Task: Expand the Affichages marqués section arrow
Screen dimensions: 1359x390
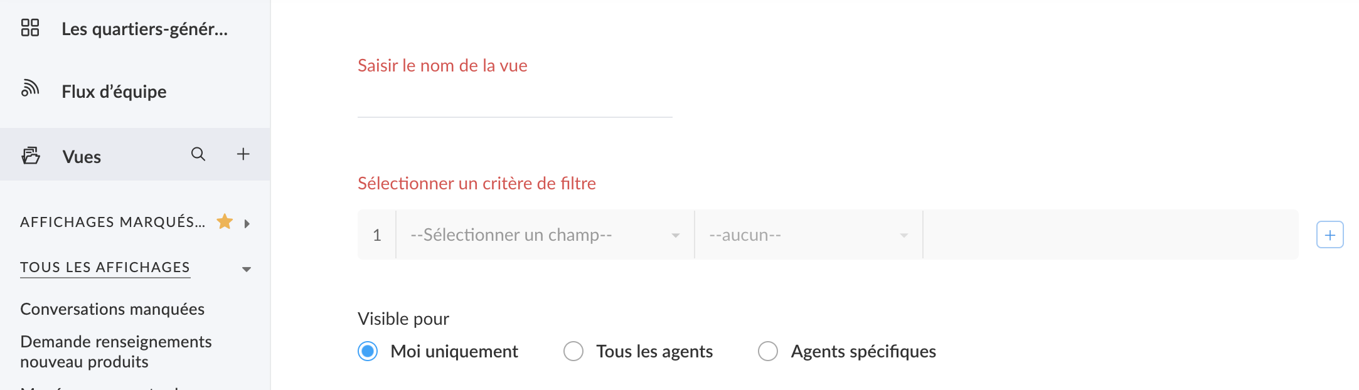Action: tap(247, 223)
